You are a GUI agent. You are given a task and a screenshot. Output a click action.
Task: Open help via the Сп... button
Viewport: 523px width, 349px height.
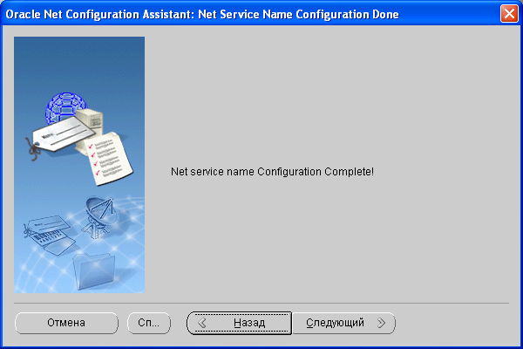point(149,323)
